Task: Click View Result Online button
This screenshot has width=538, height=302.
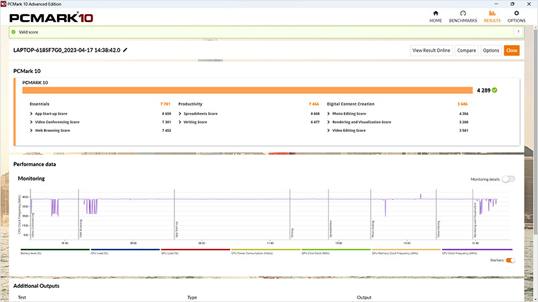Action: 431,50
